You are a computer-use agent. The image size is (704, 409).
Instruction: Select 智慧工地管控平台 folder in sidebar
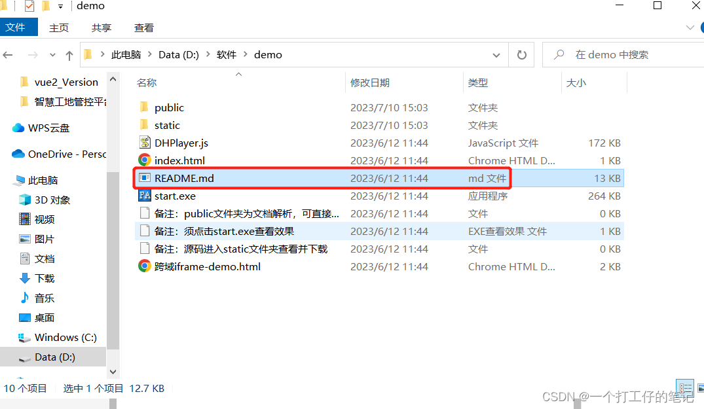(x=71, y=102)
